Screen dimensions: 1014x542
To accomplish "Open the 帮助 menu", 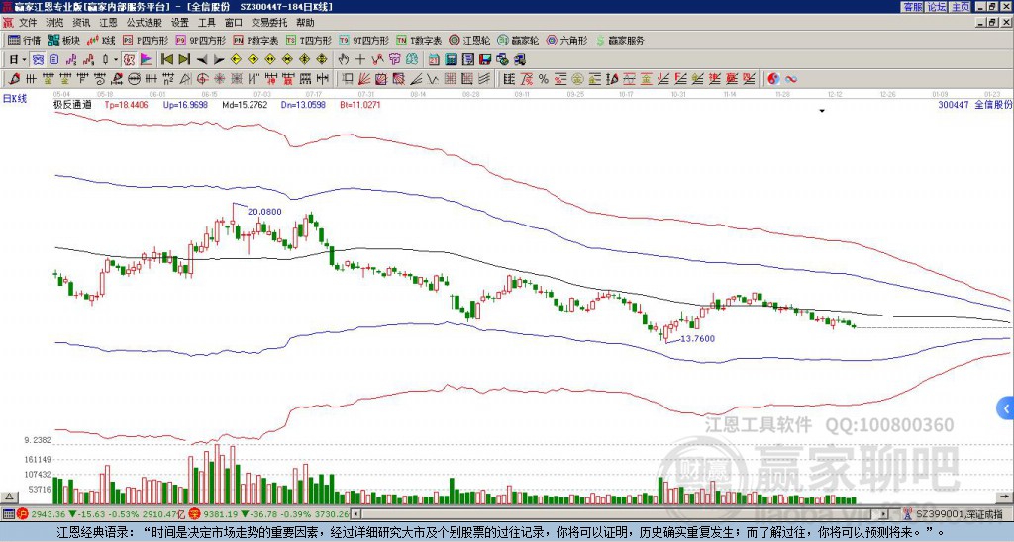I will click(305, 23).
